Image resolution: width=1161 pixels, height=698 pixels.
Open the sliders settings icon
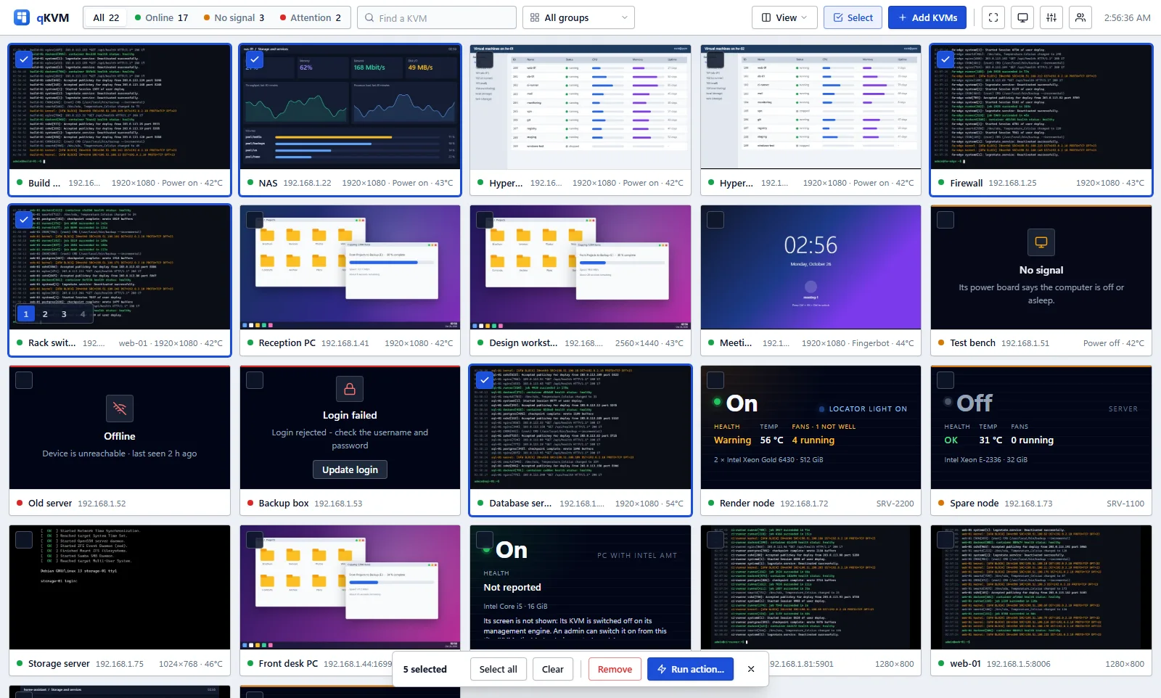point(1051,17)
